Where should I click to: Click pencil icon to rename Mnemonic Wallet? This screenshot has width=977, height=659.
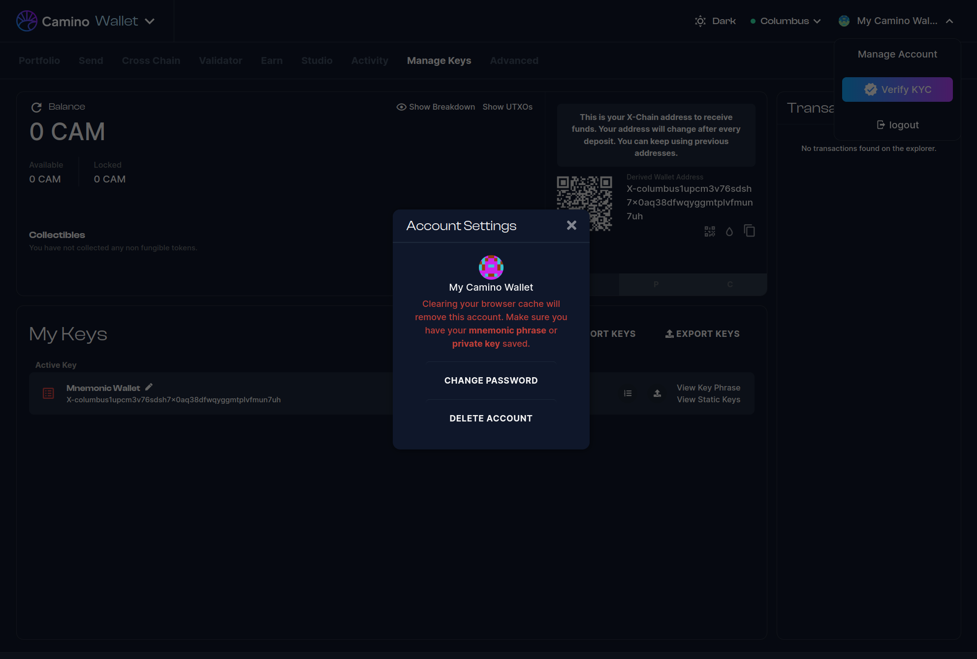[149, 387]
